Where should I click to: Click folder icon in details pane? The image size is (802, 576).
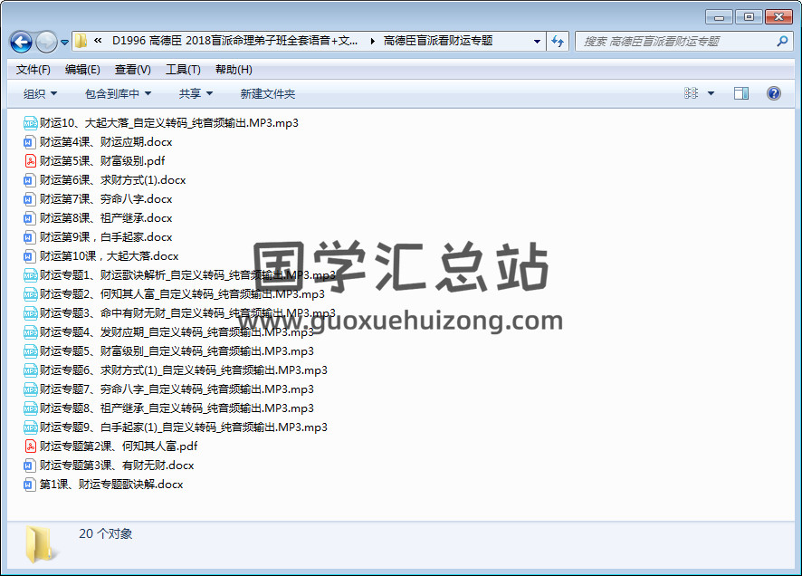click(40, 544)
